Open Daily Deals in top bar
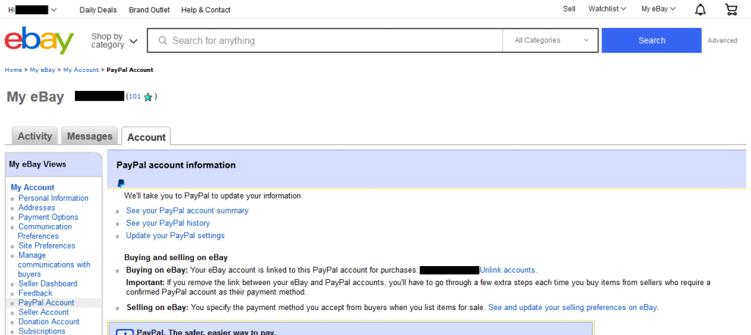 pos(98,10)
